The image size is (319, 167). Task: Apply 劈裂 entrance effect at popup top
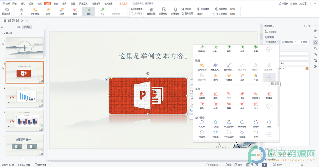256,49
